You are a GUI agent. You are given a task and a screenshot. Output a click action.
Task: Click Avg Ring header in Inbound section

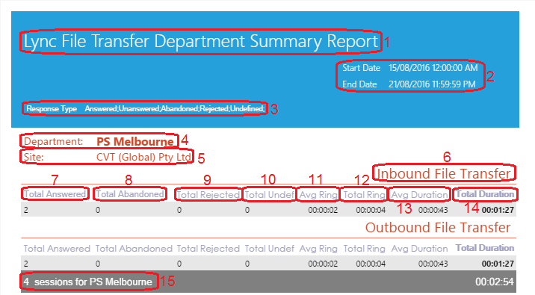coord(318,195)
